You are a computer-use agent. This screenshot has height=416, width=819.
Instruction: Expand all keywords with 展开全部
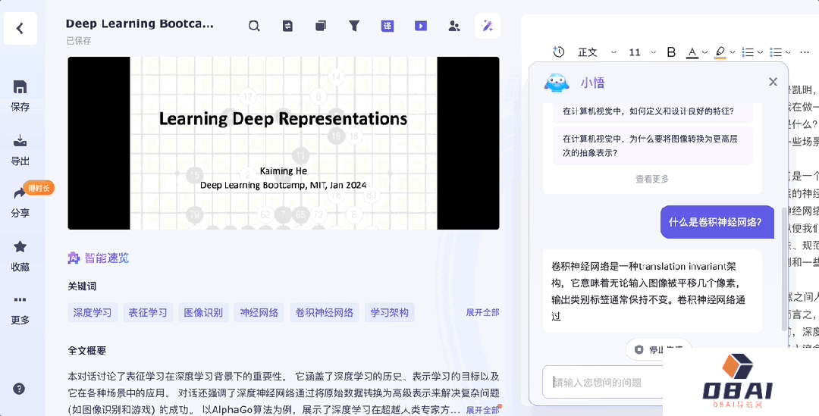(482, 312)
